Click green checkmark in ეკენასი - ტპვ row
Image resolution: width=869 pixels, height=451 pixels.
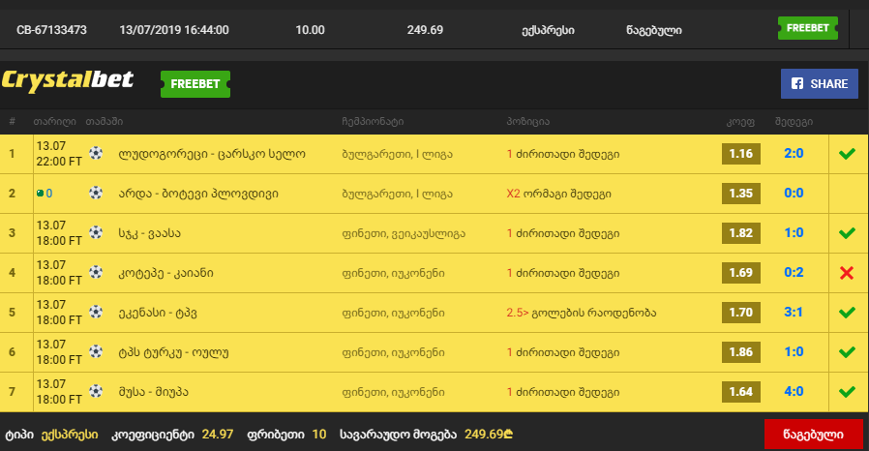point(847,312)
